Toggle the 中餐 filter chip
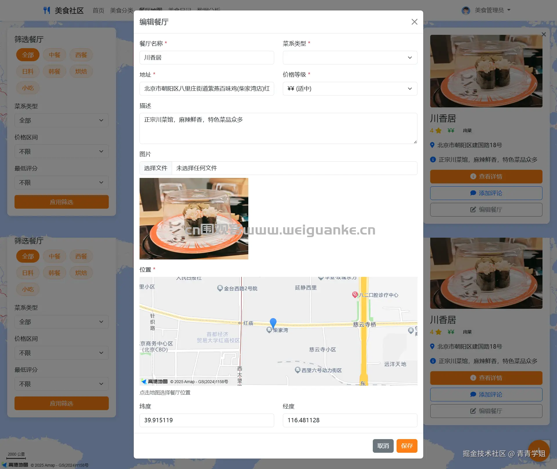 pos(55,55)
